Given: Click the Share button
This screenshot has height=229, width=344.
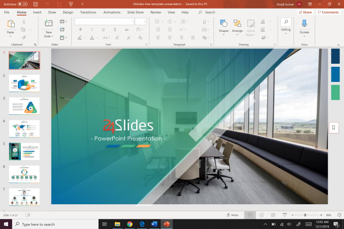Looking at the screenshot, I should tap(305, 12).
